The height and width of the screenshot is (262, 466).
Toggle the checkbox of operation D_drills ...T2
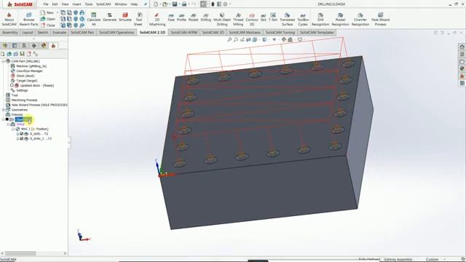[21, 134]
